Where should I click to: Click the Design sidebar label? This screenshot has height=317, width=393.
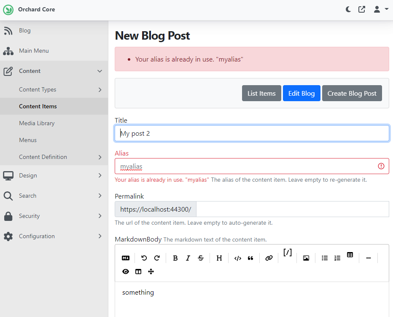tap(28, 176)
